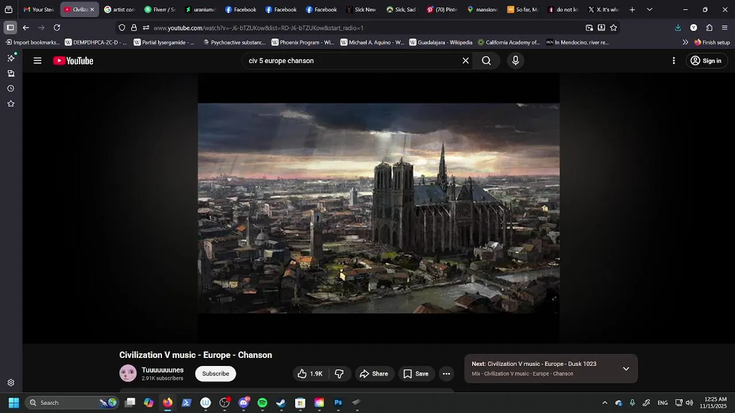735x413 pixels.
Task: Subscribe to Tuuuuuuunes channel
Action: (x=215, y=374)
